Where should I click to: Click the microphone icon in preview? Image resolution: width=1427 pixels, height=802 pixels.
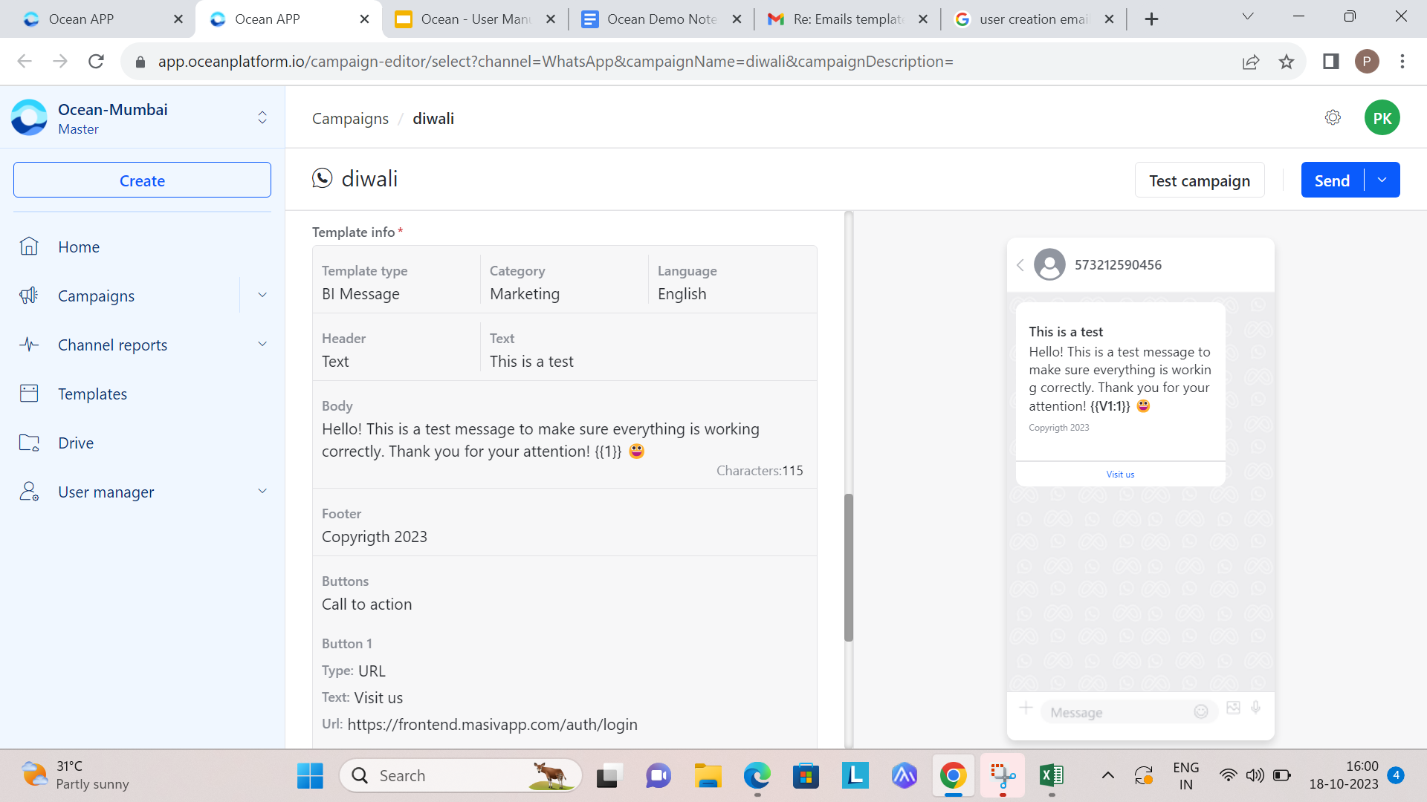1256,708
